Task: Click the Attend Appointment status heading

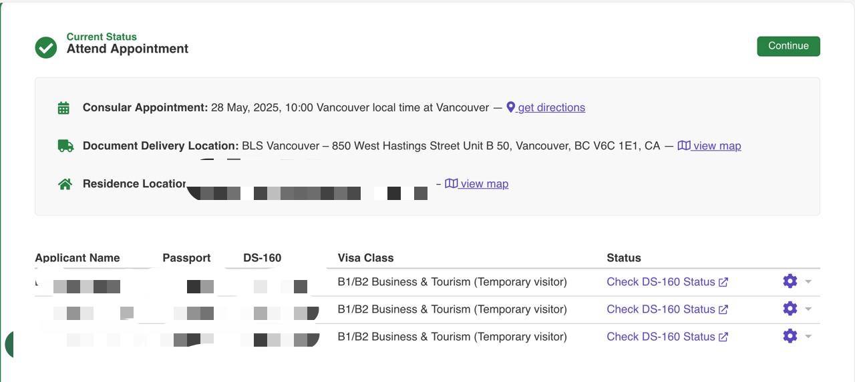Action: pyautogui.click(x=128, y=49)
